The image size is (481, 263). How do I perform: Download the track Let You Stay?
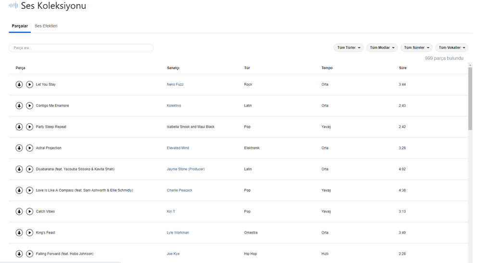click(19, 84)
